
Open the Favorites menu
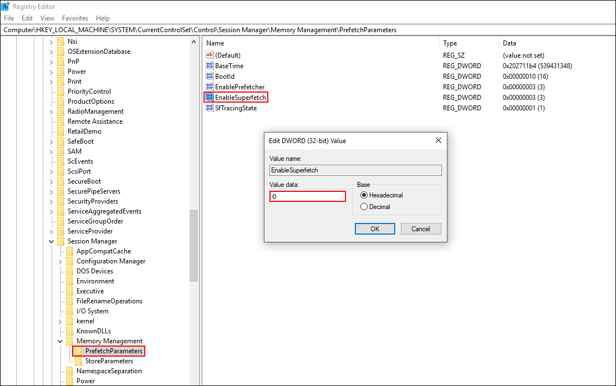[75, 18]
